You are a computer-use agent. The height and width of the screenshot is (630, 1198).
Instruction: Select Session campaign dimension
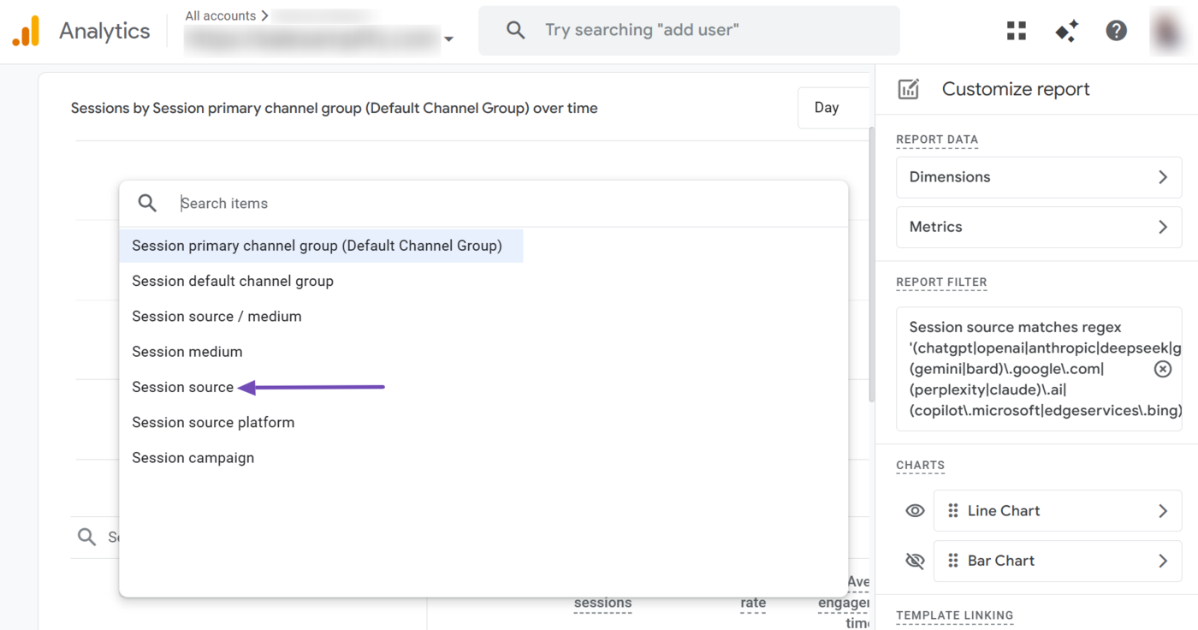coord(193,458)
